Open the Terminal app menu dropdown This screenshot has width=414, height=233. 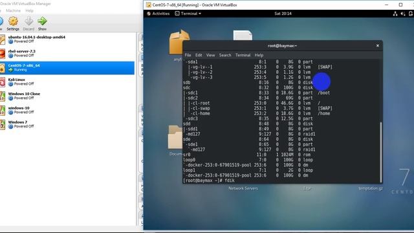point(188,14)
